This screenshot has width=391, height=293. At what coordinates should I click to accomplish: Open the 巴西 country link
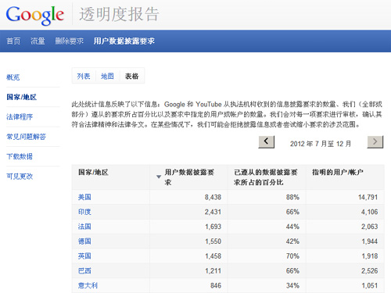(x=84, y=271)
